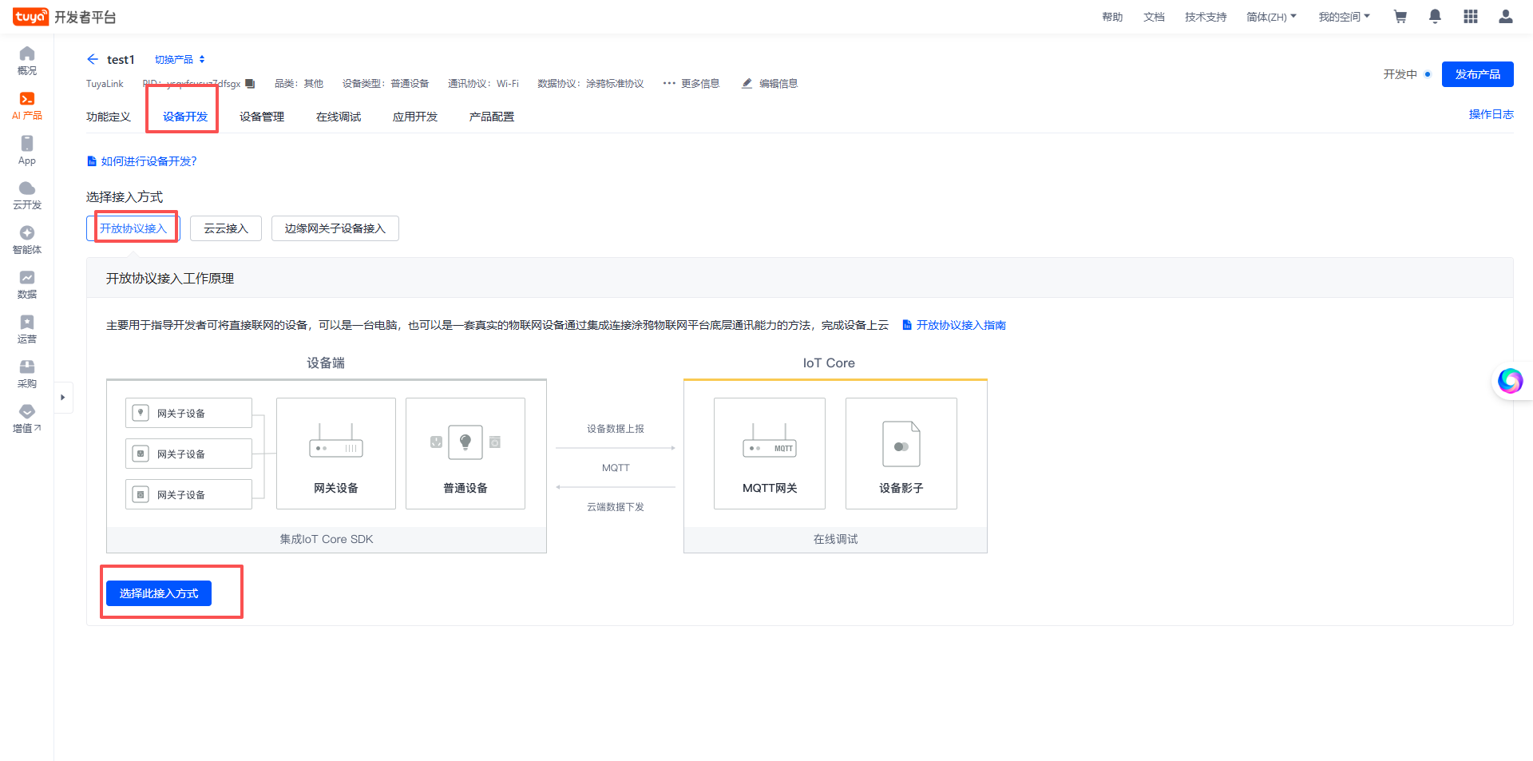
Task: Switch to the 设备管理 tab
Action: 262,117
